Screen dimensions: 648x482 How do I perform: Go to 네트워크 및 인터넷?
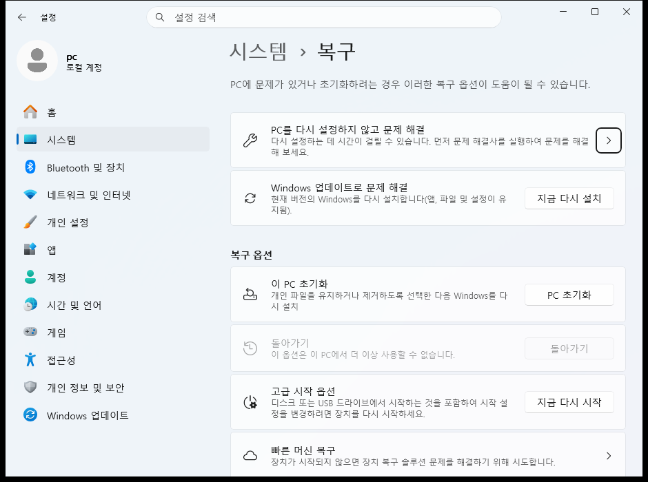[x=113, y=195]
